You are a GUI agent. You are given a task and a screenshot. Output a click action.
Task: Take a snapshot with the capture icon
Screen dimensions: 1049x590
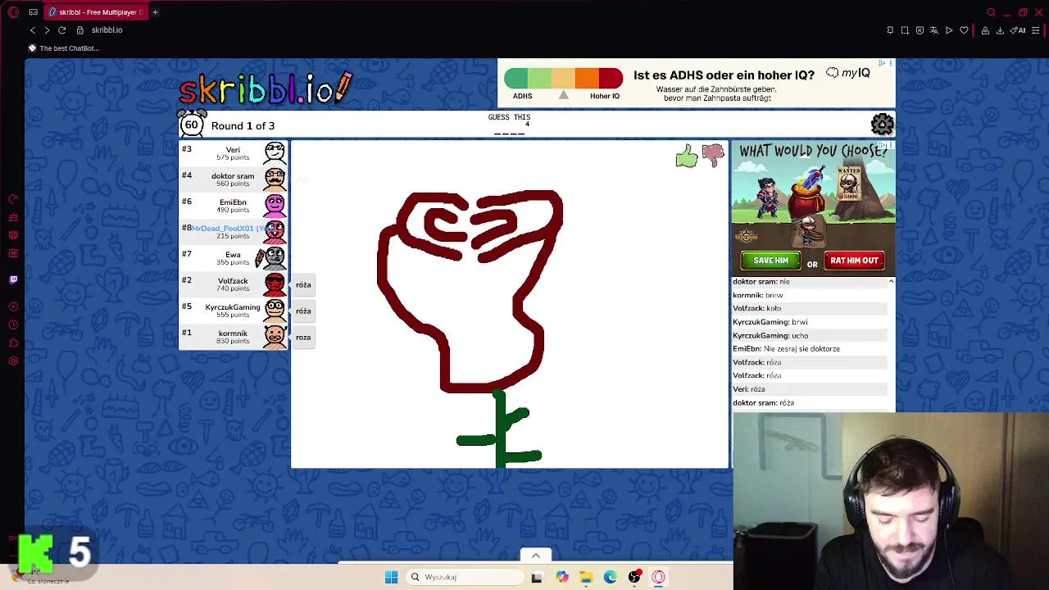[905, 30]
